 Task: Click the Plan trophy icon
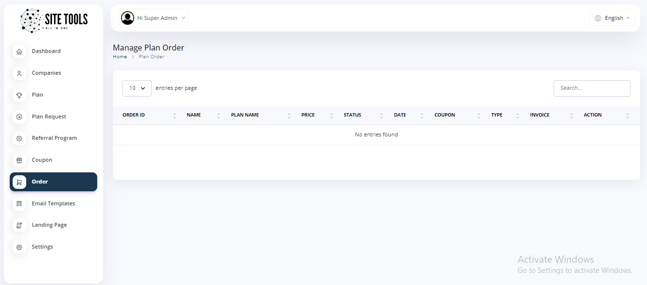tap(19, 95)
